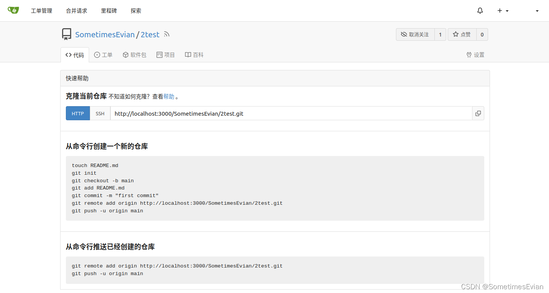
Task: Open 合并请求 in the top navigation
Action: 77,11
